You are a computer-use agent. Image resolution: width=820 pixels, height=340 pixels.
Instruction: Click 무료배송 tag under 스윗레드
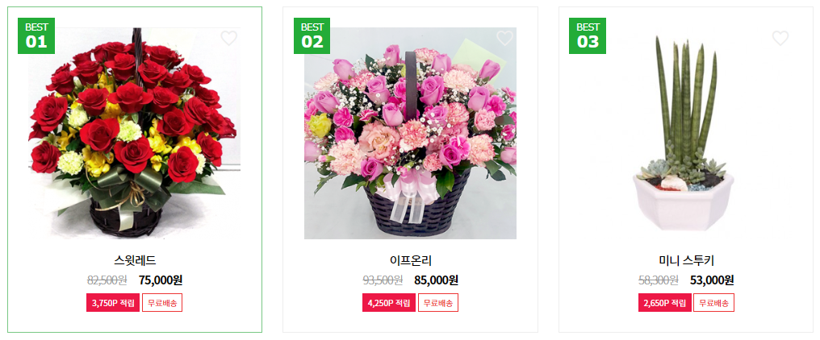coord(162,302)
